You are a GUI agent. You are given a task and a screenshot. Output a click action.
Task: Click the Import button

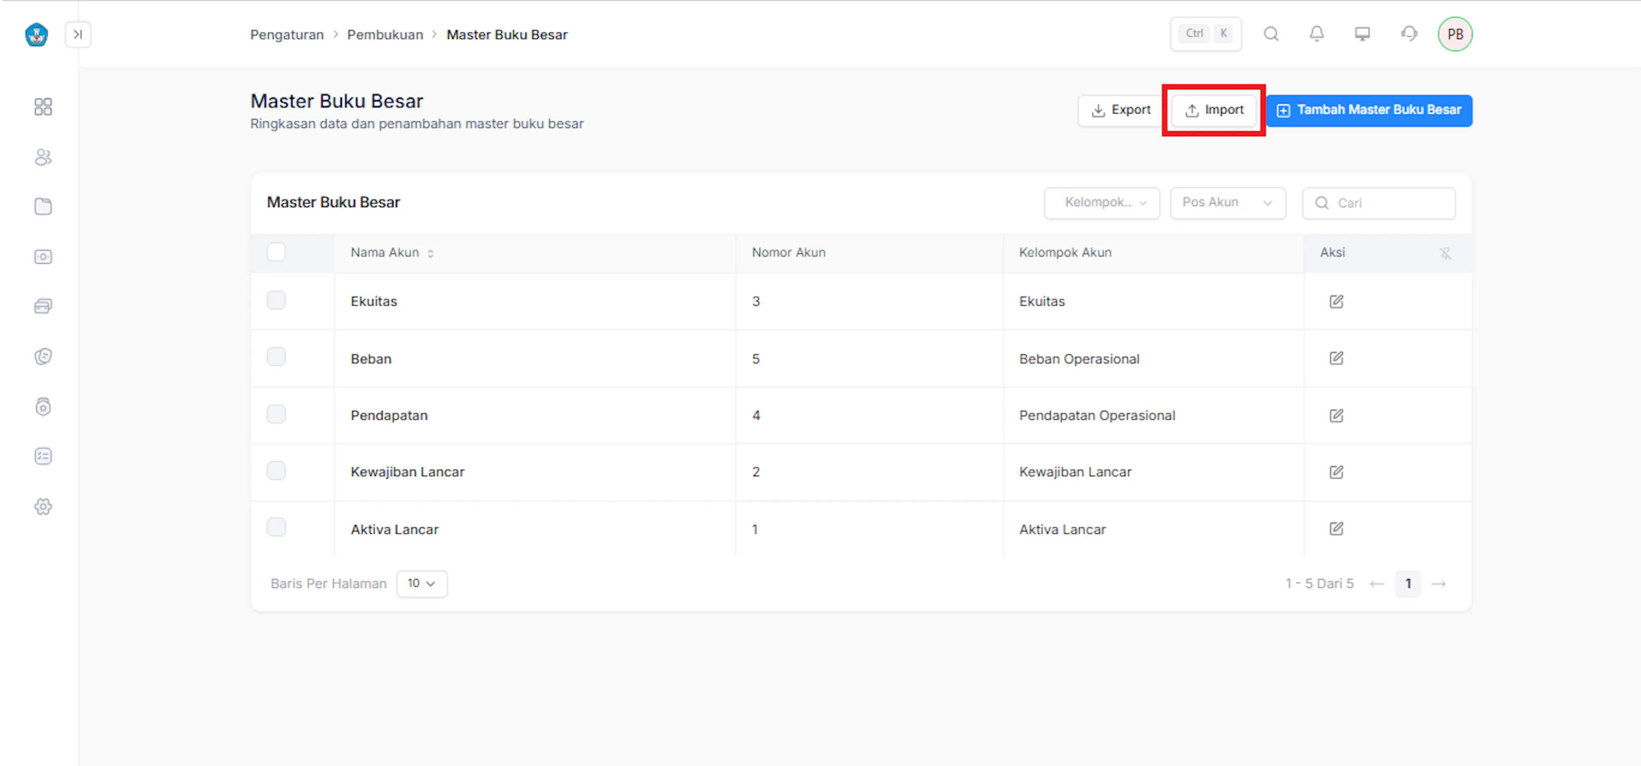[x=1214, y=110]
